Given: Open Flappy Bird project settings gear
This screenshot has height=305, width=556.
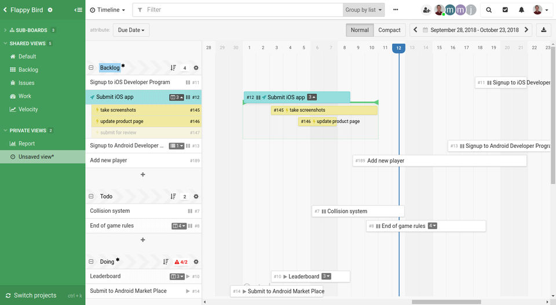Looking at the screenshot, I should coord(50,10).
